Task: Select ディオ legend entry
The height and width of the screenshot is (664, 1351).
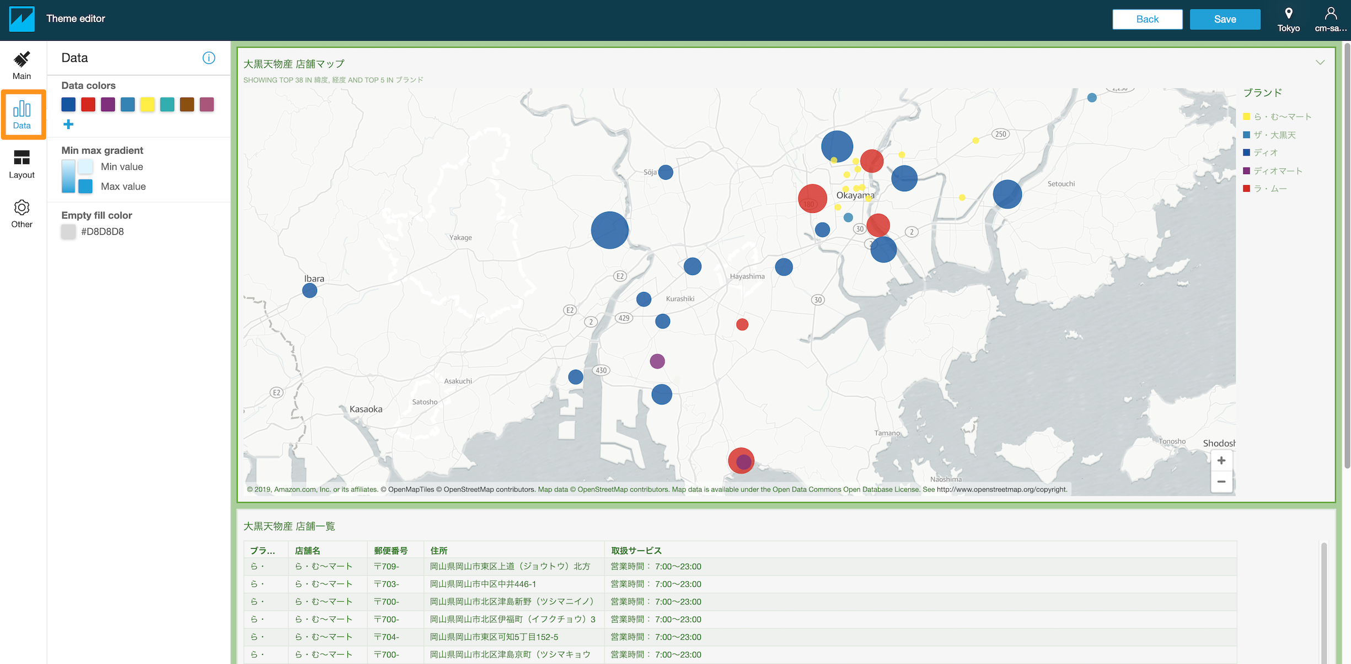Action: point(1261,153)
